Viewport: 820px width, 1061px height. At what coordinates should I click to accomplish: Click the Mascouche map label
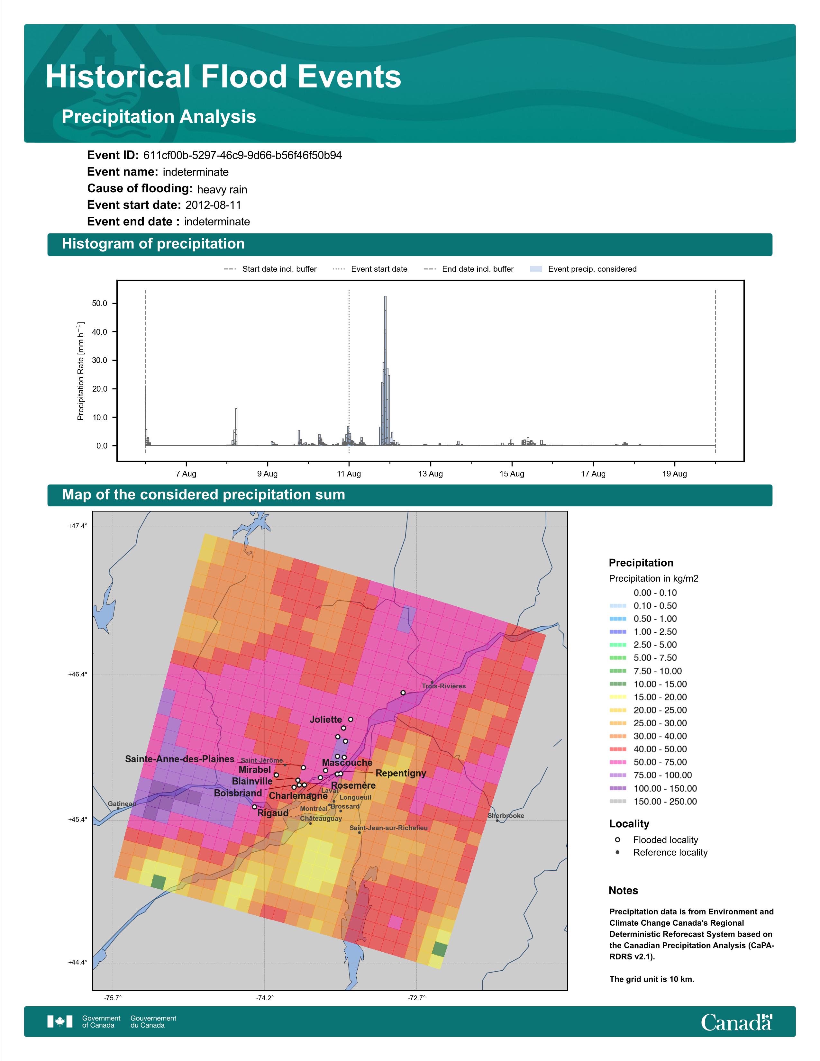[x=347, y=763]
